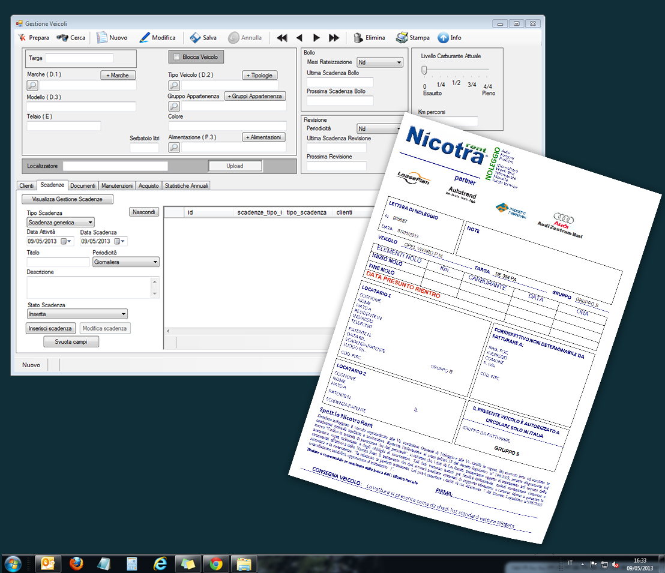Click the Modello (D.3) input field
This screenshot has height=573, width=665.
[x=82, y=106]
